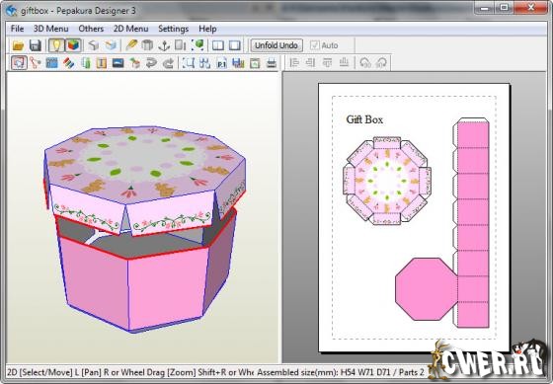Click the text input 'I' tool icon
The width and height of the screenshot is (553, 384).
pos(102,63)
